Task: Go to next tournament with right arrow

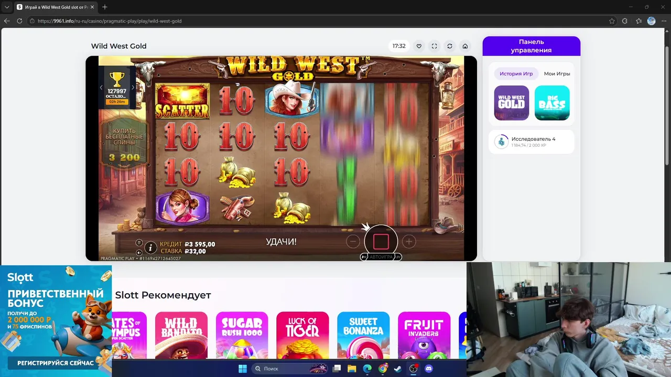Action: pyautogui.click(x=133, y=87)
